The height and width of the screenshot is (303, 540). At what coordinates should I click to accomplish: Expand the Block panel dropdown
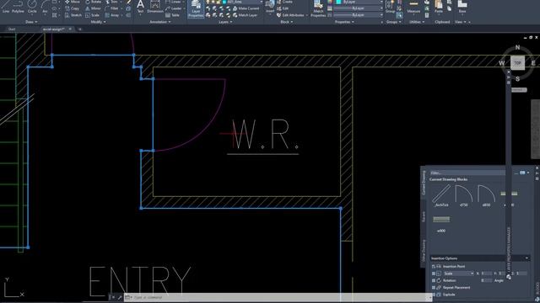287,22
